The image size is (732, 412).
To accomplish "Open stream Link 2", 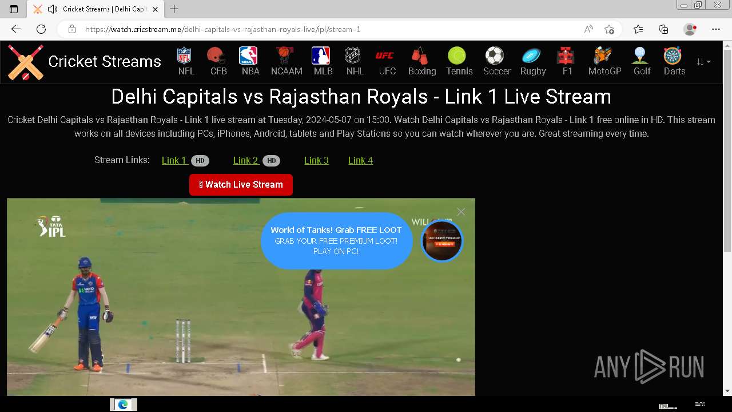I will tap(245, 160).
